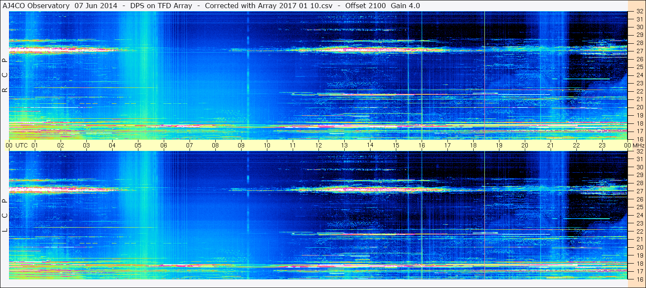Select hour 16 on the UTC time axis
The height and width of the screenshot is (288, 646).
coord(422,145)
